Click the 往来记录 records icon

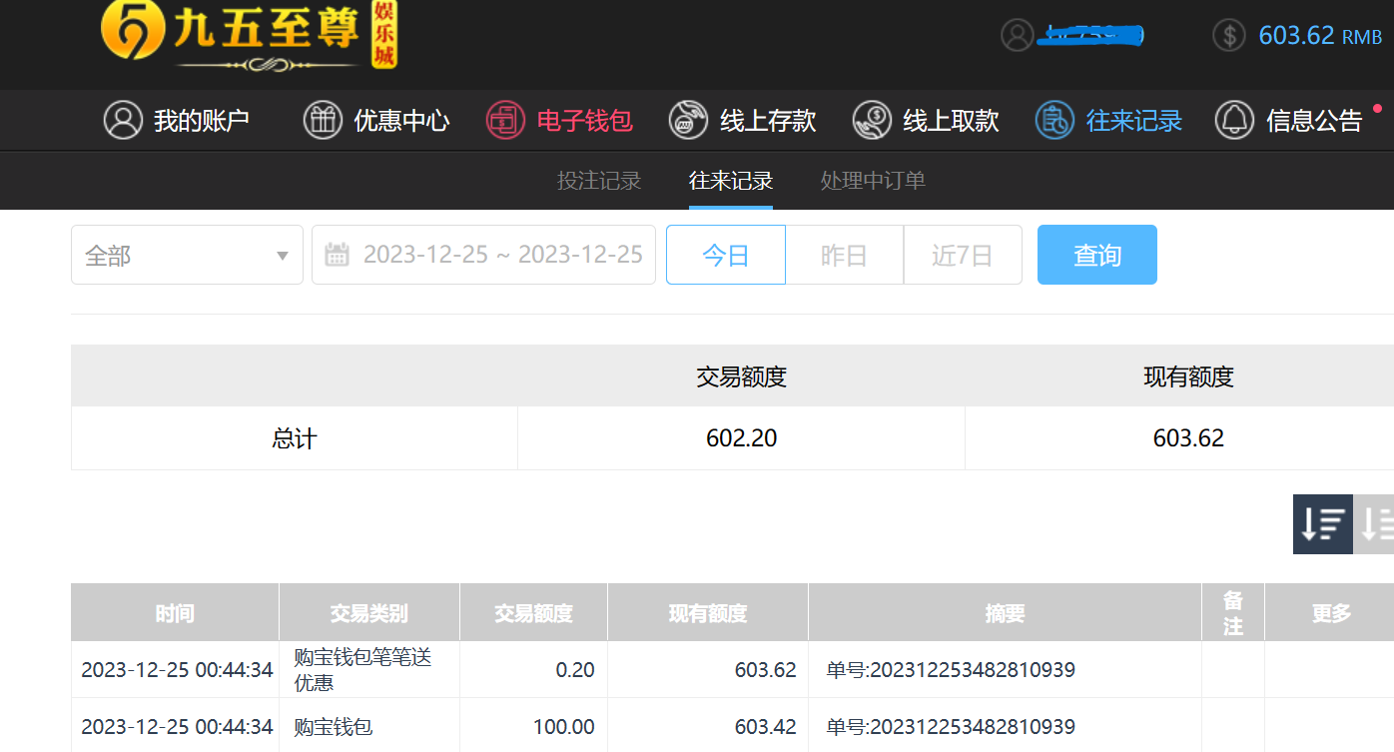click(1055, 121)
